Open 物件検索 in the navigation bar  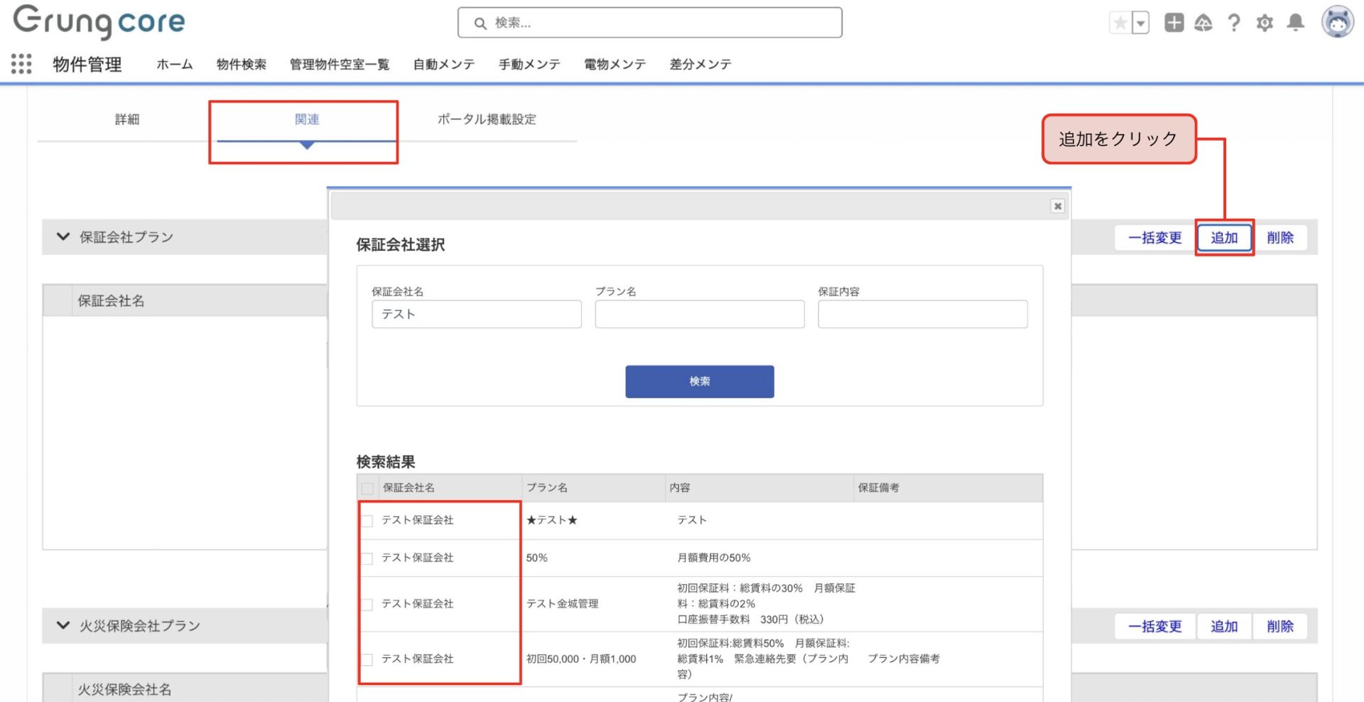point(242,65)
